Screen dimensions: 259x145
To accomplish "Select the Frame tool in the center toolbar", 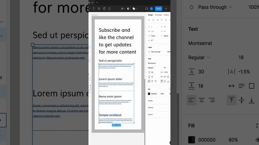I will click(99, 9).
